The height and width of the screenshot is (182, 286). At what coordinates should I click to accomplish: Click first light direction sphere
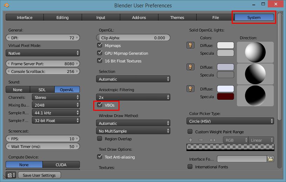tap(255, 52)
